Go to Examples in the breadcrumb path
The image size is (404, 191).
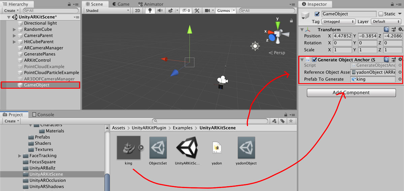coord(183,128)
